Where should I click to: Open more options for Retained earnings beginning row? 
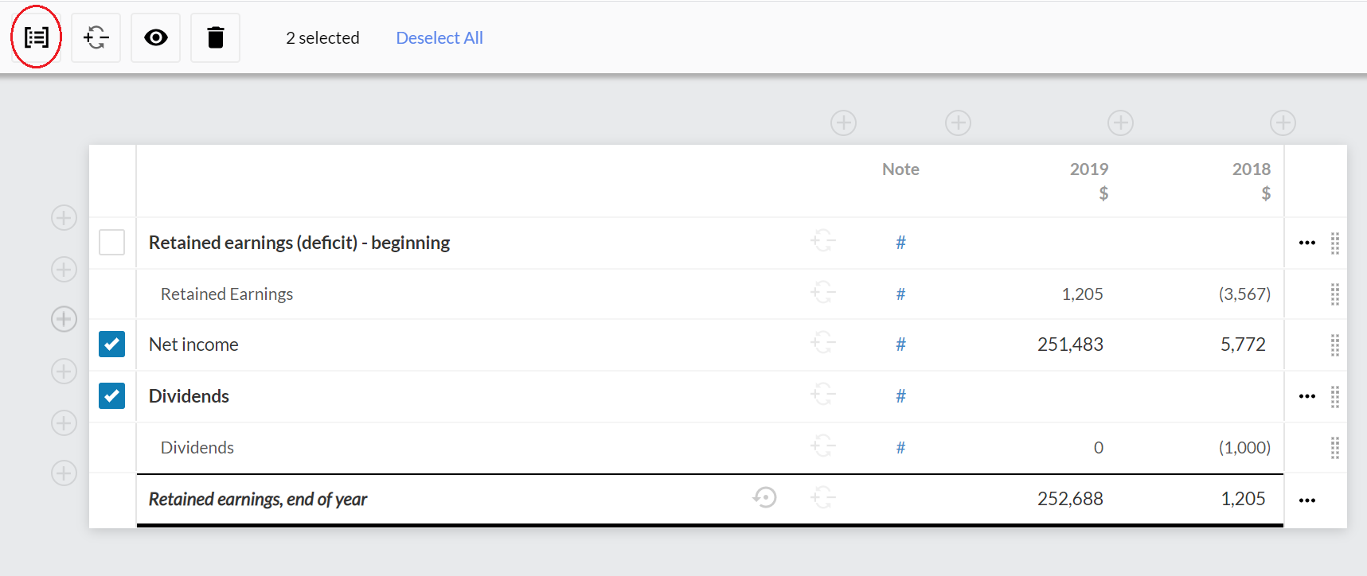1306,243
